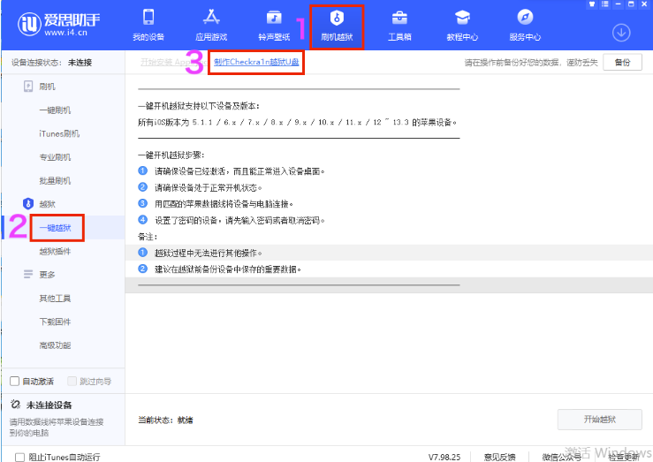Click the 越狱 shield icon in sidebar
This screenshot has width=653, height=462.
point(28,204)
